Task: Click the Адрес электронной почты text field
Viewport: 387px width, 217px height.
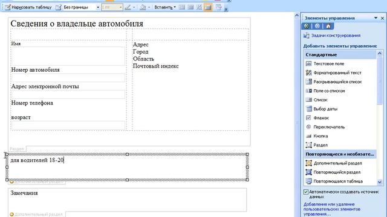Action: point(68,94)
